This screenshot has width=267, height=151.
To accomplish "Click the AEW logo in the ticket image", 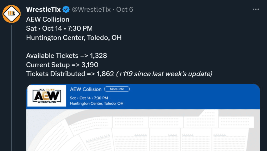I will (47, 96).
